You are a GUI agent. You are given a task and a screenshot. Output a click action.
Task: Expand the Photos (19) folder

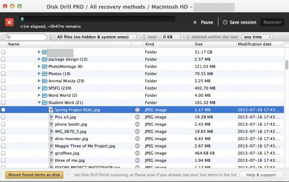click(39, 73)
